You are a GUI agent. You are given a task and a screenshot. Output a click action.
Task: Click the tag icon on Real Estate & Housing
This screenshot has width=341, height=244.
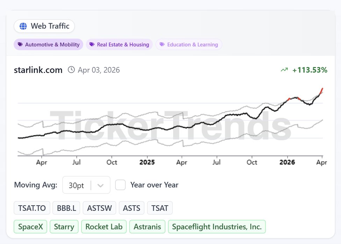[x=92, y=44]
